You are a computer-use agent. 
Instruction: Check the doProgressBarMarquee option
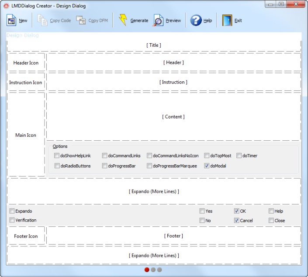[x=149, y=166]
